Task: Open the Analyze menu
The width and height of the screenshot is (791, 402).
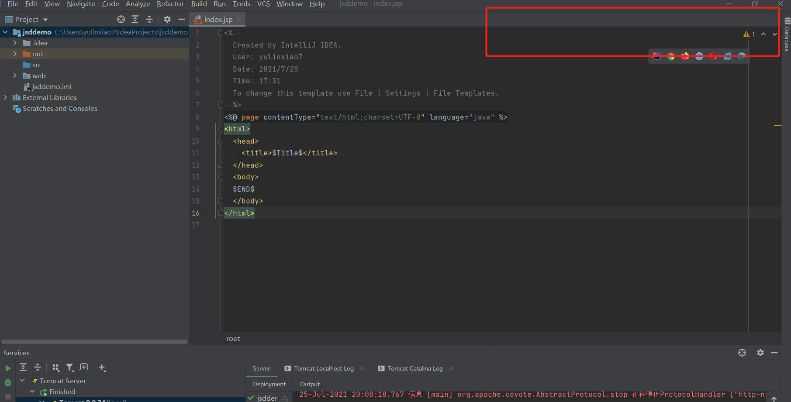Action: 138,4
